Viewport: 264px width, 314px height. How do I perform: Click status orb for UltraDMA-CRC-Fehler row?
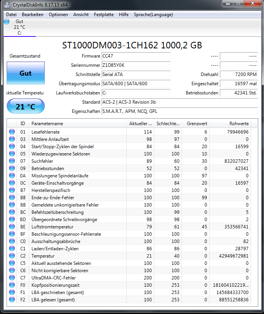12,278
